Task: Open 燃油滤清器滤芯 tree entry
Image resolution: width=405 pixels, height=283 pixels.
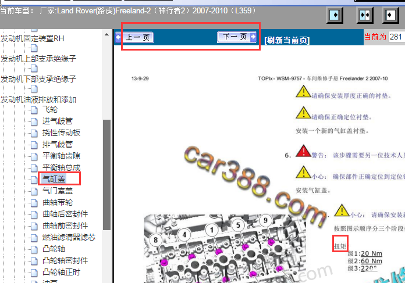Action: tap(69, 237)
